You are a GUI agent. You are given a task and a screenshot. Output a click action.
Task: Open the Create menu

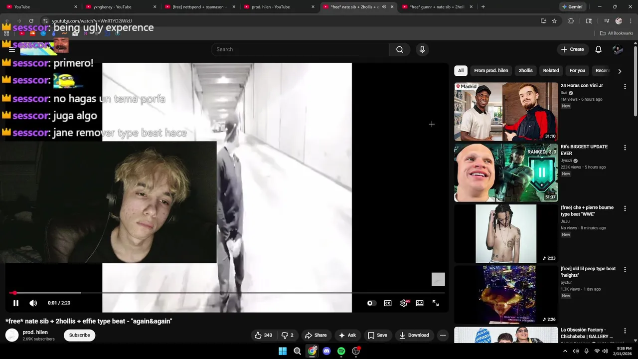(x=572, y=49)
